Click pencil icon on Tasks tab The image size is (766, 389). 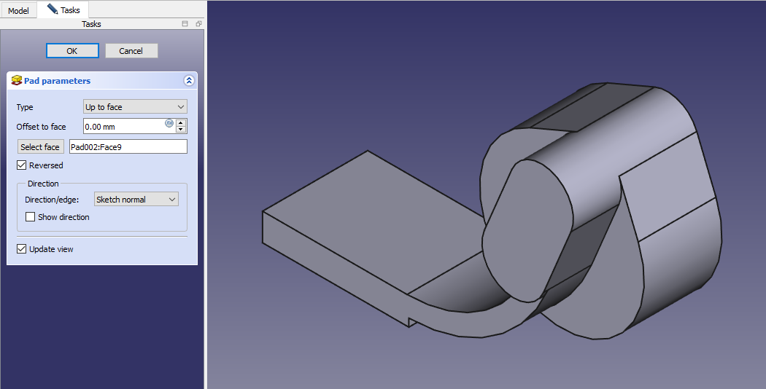52,9
